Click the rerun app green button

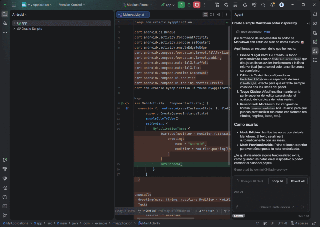(181, 5)
